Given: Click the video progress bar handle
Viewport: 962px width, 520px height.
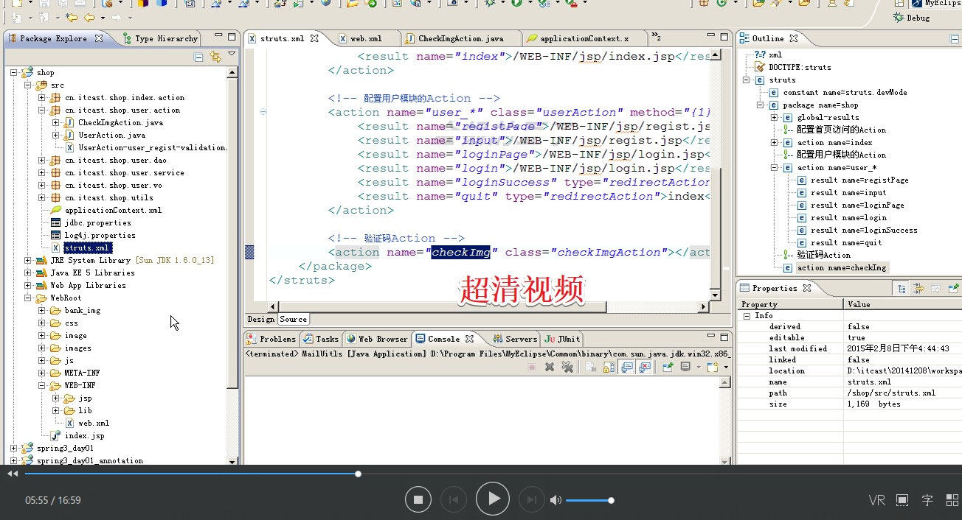Looking at the screenshot, I should [x=358, y=474].
